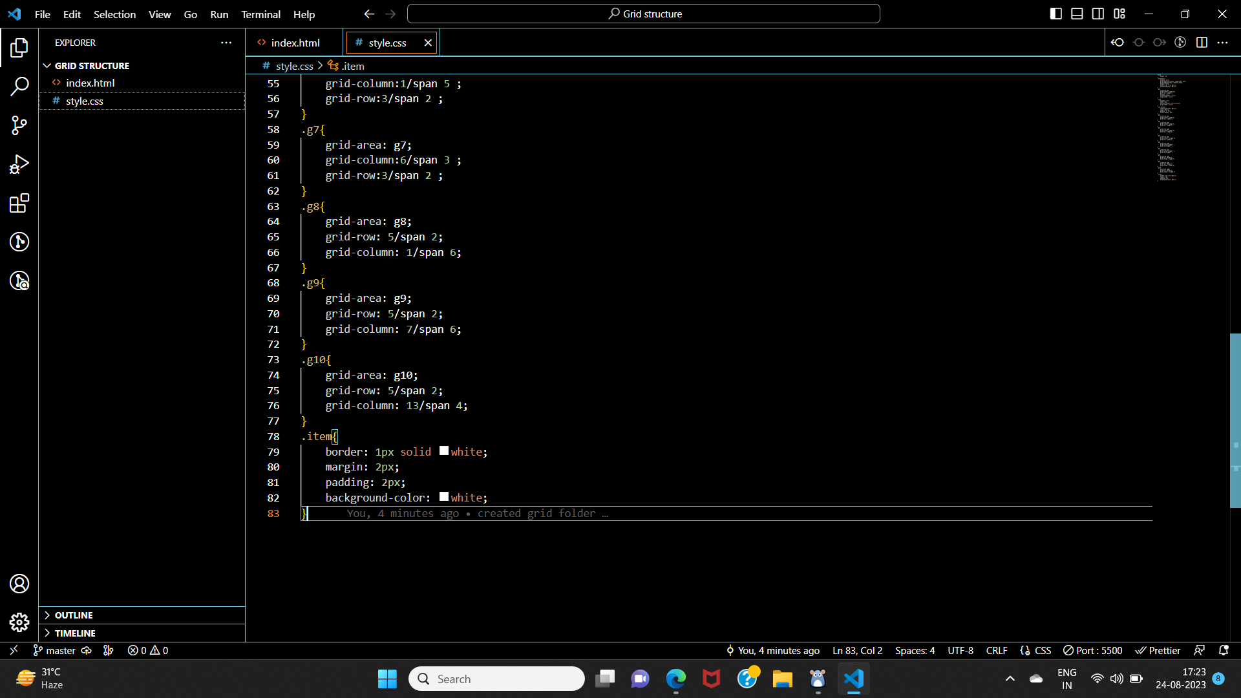Image resolution: width=1241 pixels, height=698 pixels.
Task: Click the white color swatch on border line
Action: (444, 451)
